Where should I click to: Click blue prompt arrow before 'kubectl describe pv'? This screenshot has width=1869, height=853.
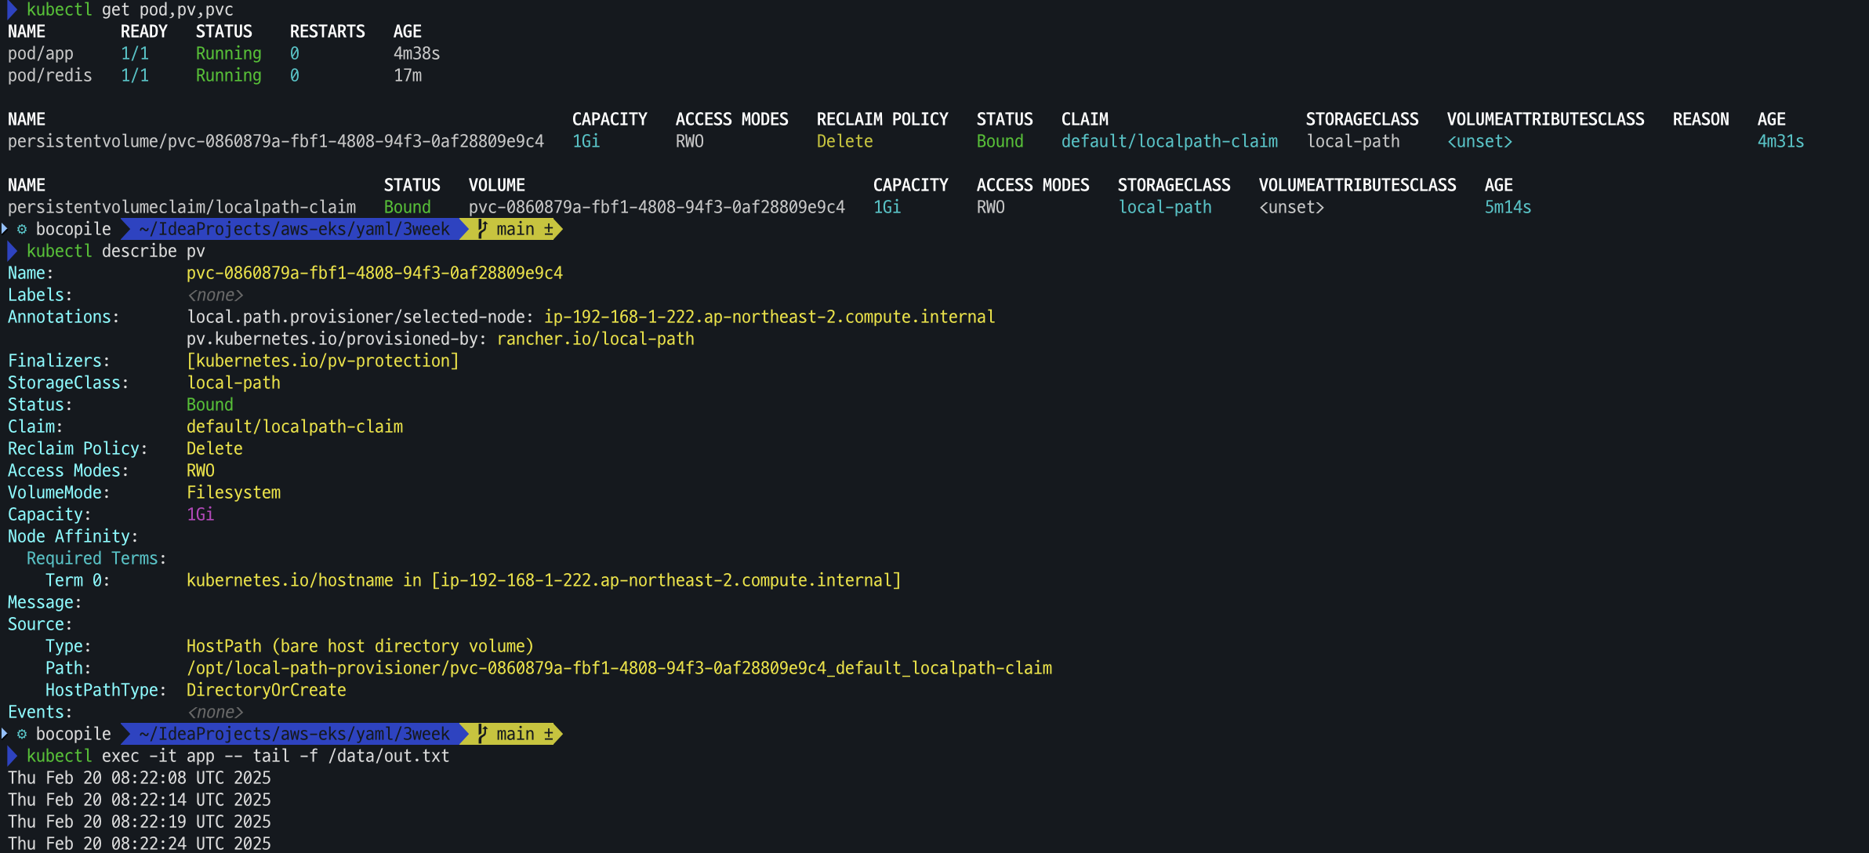click(x=12, y=252)
